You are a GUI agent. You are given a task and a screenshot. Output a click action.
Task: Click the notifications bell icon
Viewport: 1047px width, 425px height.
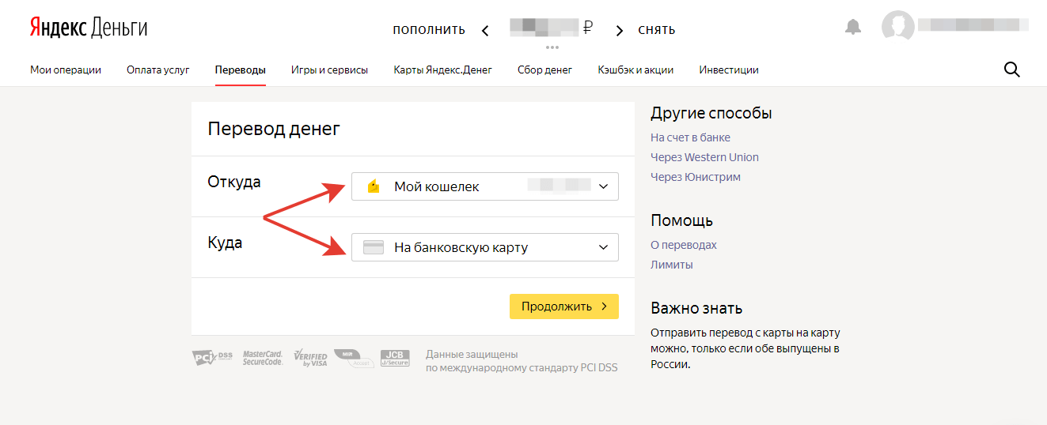pos(852,28)
